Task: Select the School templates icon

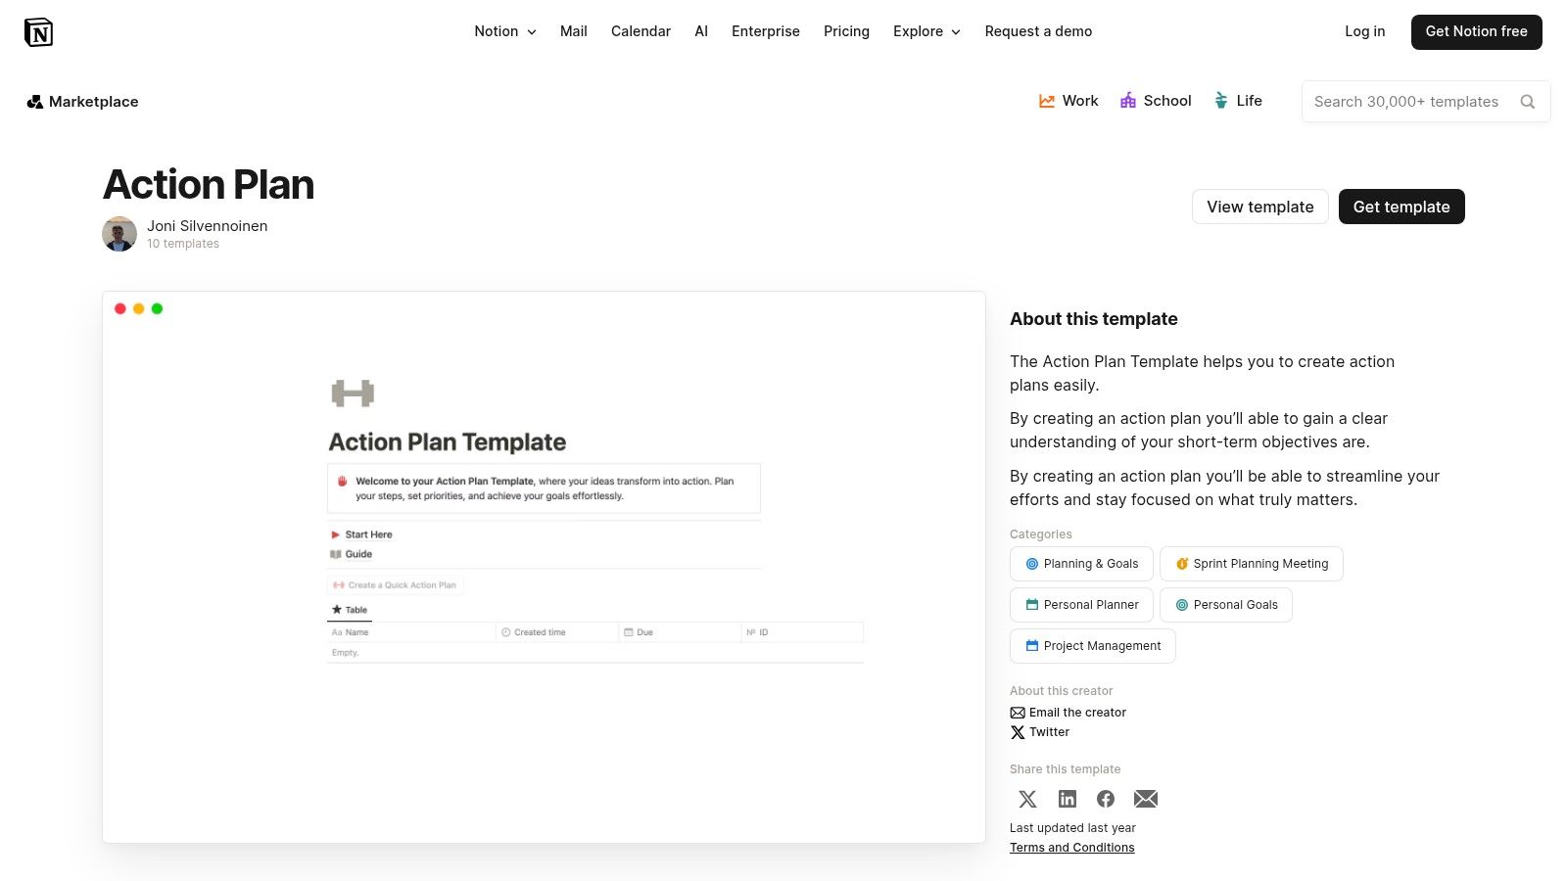Action: 1128,100
